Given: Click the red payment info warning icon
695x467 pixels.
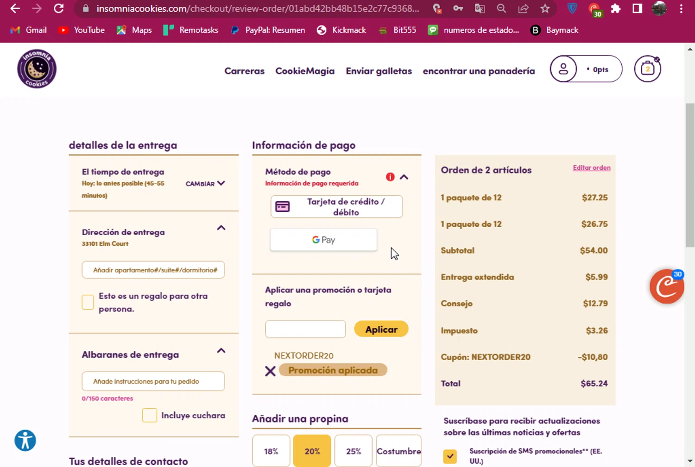Looking at the screenshot, I should pos(390,177).
